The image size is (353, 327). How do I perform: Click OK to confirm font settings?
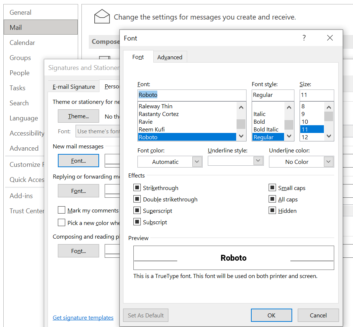point(271,315)
